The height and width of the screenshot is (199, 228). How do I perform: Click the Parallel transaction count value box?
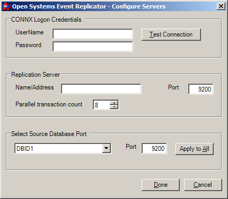pyautogui.click(x=101, y=105)
